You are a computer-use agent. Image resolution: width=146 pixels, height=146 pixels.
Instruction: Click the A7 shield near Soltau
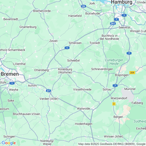point(115,86)
